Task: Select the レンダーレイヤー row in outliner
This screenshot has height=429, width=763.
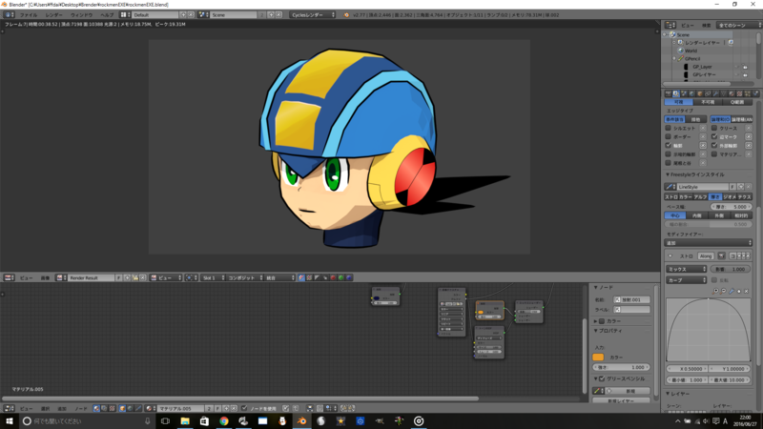Action: 702,43
